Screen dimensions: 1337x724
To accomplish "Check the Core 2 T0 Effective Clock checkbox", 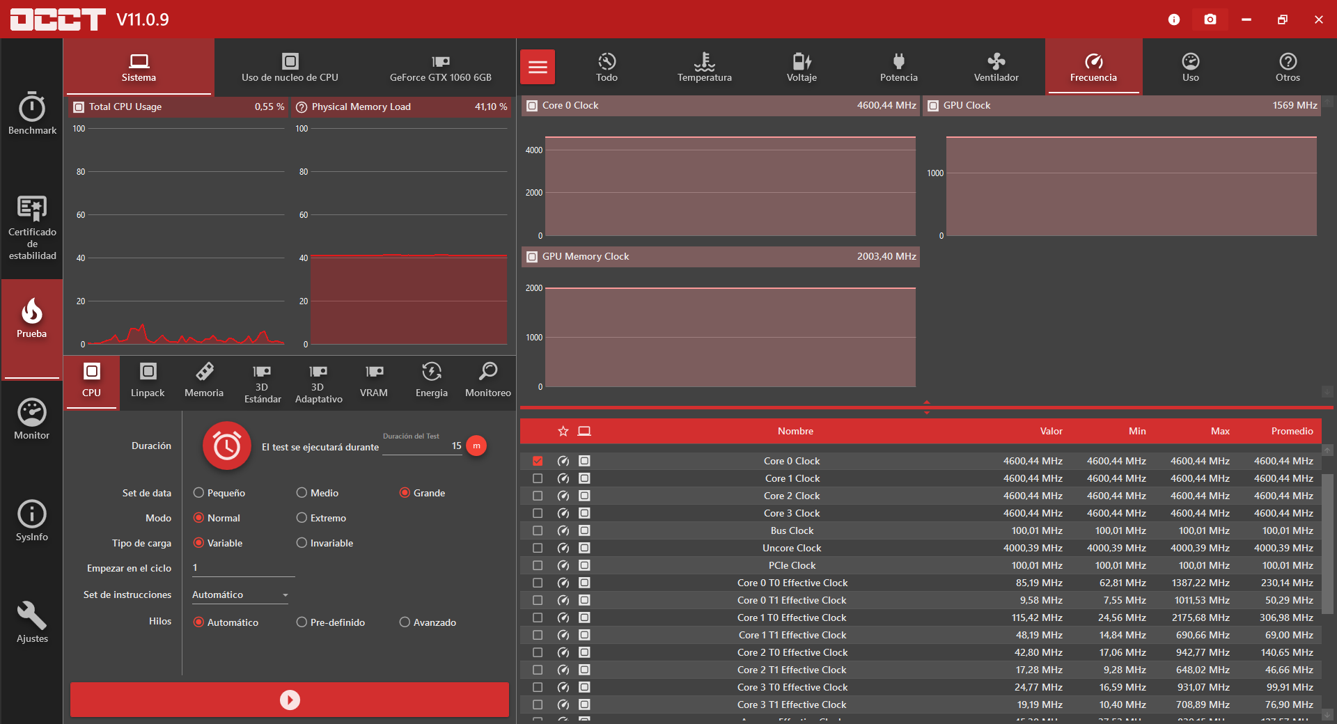I will point(538,652).
